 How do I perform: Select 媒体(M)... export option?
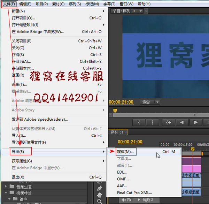tap(144, 152)
